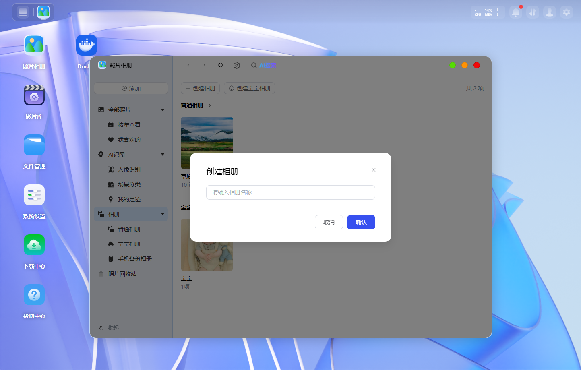Select 按年查看 in the sidebar

131,125
